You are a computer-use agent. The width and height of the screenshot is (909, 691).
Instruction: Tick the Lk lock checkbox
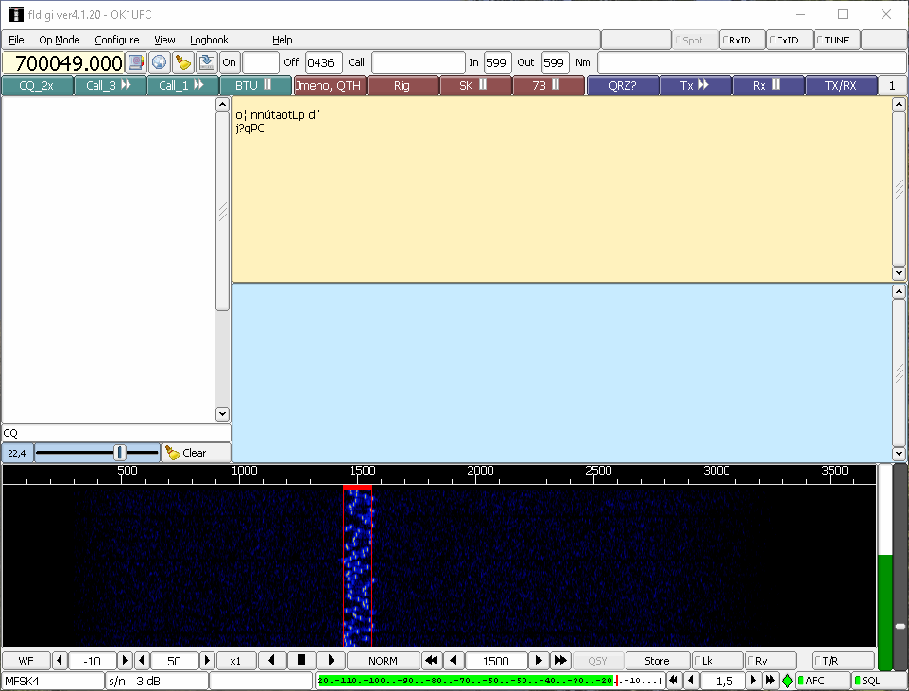(x=716, y=661)
